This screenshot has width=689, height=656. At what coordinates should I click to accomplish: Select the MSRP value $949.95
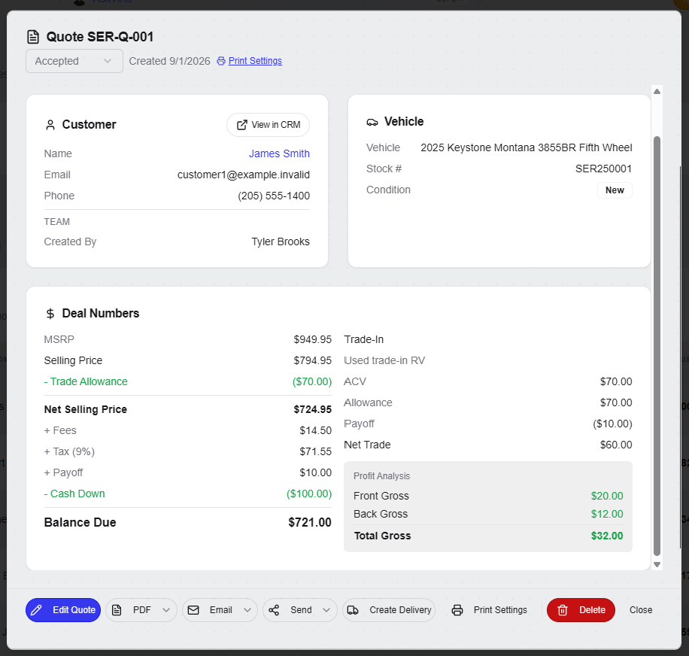312,339
